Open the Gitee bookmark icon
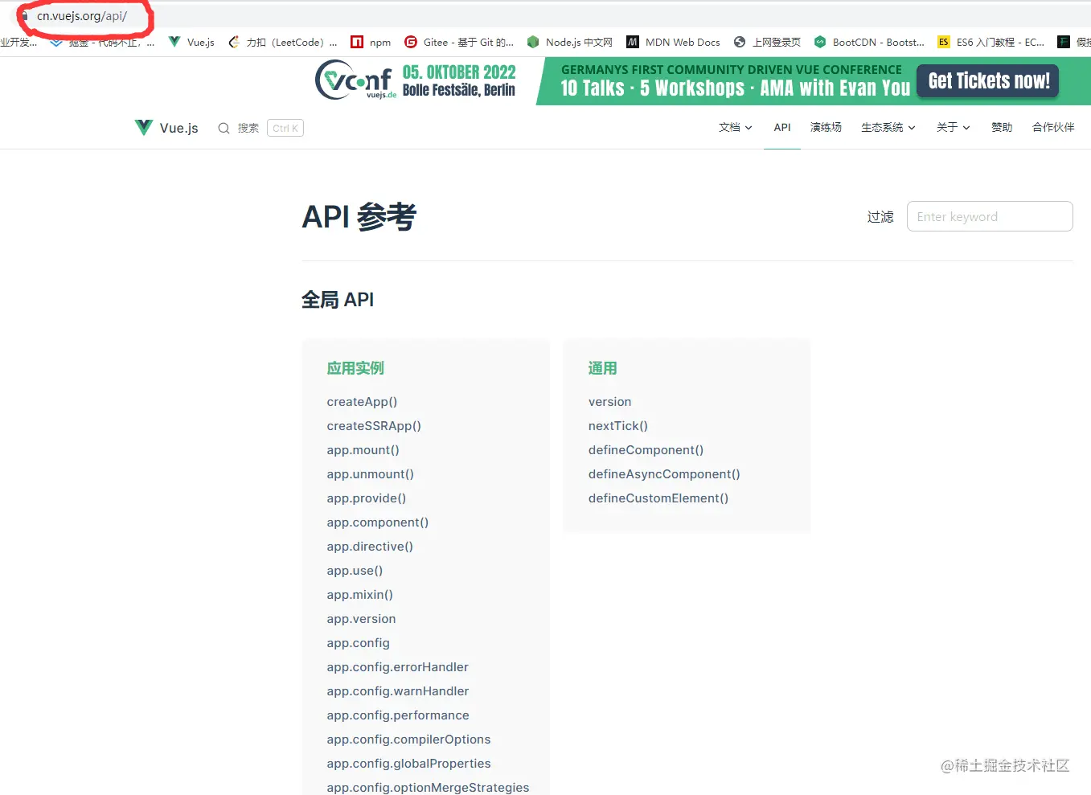Screen dimensions: 1091x795 pos(411,41)
